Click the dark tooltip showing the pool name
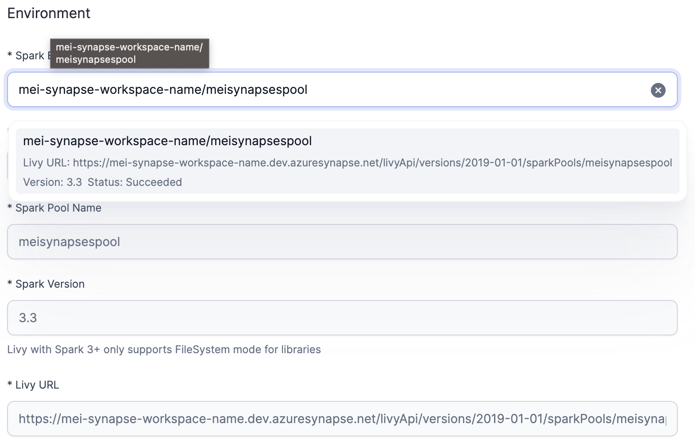The height and width of the screenshot is (447, 695). [x=129, y=54]
